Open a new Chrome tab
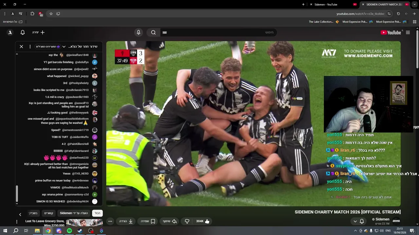The width and height of the screenshot is (419, 235). (x=303, y=5)
